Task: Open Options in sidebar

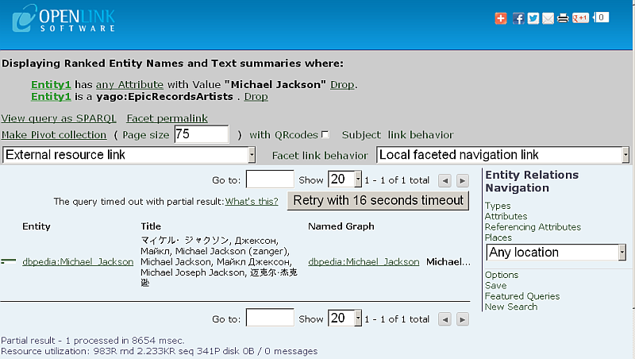Action: coord(502,275)
